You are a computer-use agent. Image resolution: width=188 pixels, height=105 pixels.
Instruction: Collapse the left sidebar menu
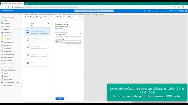coord(21,14)
